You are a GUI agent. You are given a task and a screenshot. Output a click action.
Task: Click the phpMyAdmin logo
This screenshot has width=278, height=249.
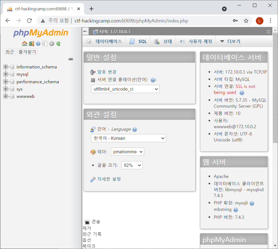point(41,33)
